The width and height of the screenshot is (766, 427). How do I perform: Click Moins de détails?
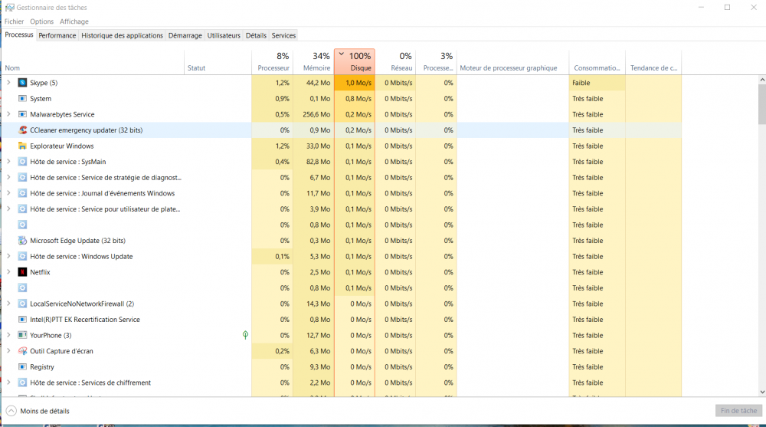(x=38, y=411)
